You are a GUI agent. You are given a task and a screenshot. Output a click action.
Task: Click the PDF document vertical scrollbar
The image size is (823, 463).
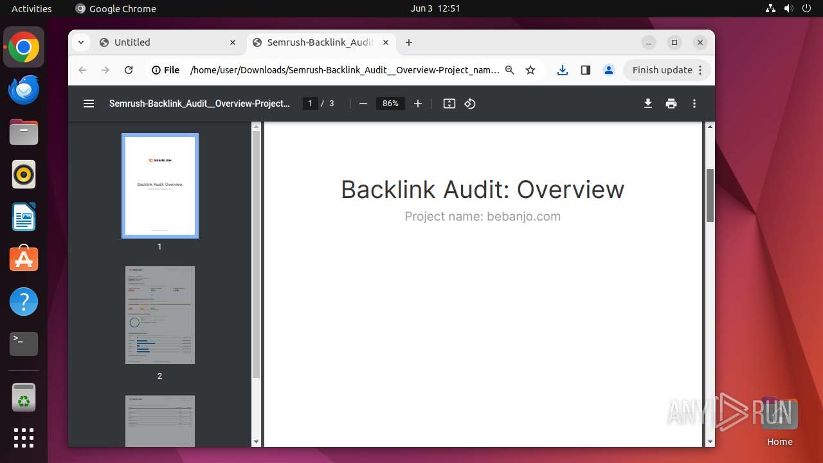point(710,195)
